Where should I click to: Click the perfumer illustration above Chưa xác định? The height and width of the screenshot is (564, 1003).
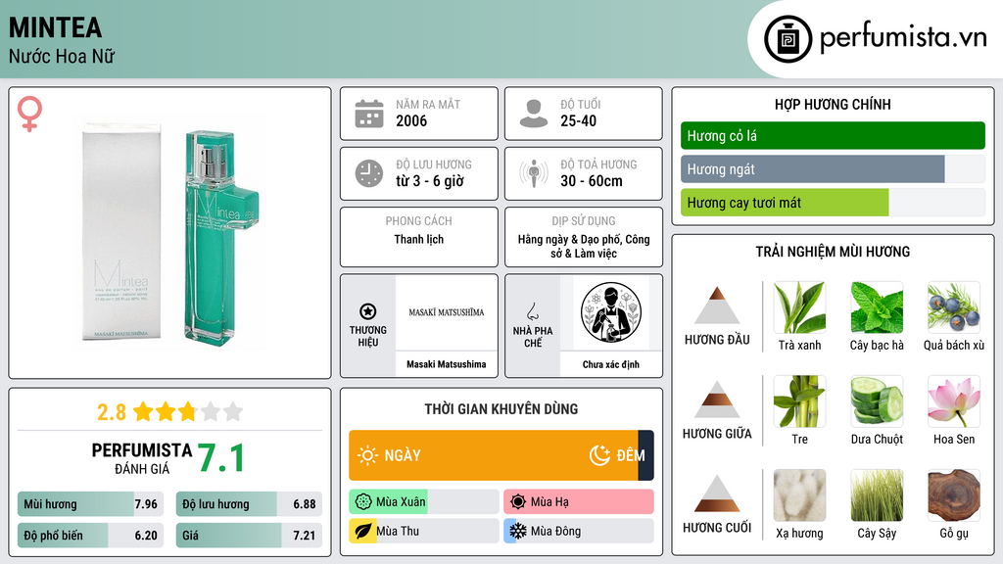coord(611,313)
